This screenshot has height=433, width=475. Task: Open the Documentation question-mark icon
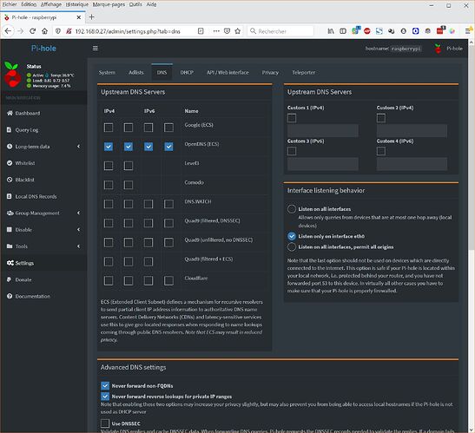tap(10, 296)
